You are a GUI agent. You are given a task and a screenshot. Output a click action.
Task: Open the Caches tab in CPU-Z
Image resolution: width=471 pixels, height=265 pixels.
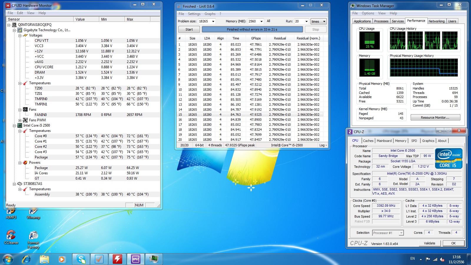tap(368, 141)
